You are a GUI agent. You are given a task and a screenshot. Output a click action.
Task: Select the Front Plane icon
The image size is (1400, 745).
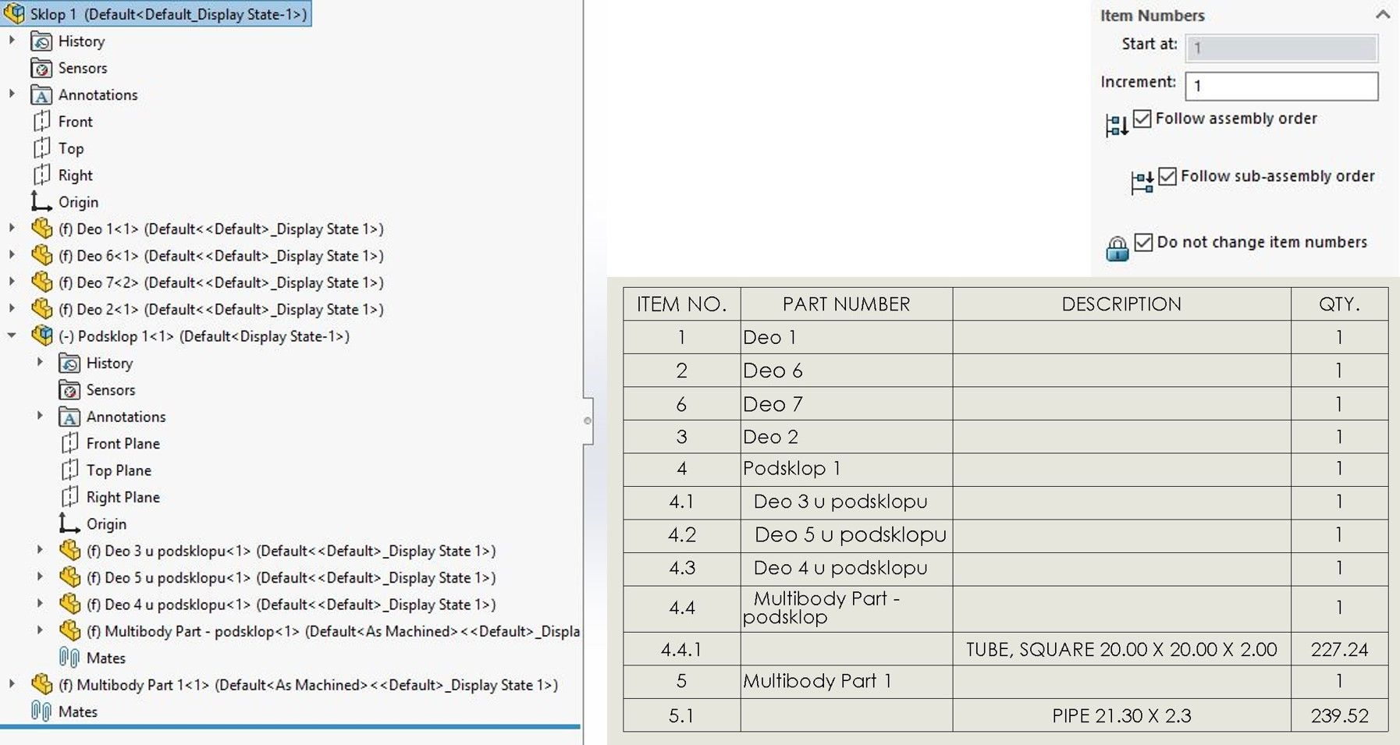(x=70, y=442)
